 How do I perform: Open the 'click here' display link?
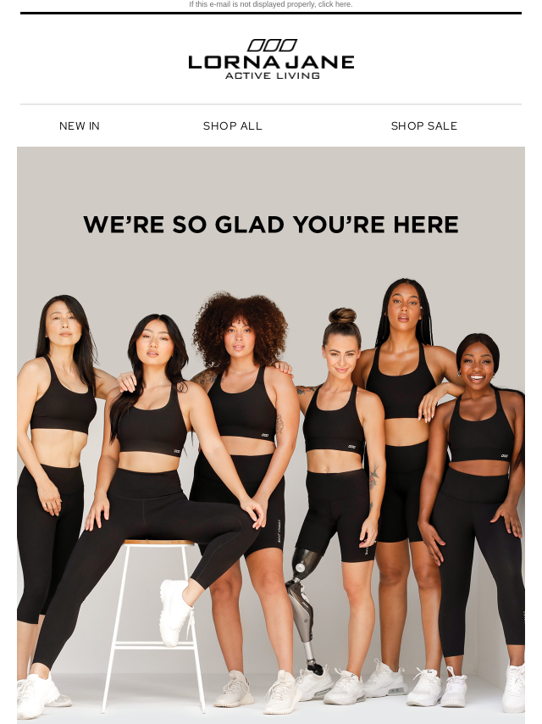click(x=335, y=4)
